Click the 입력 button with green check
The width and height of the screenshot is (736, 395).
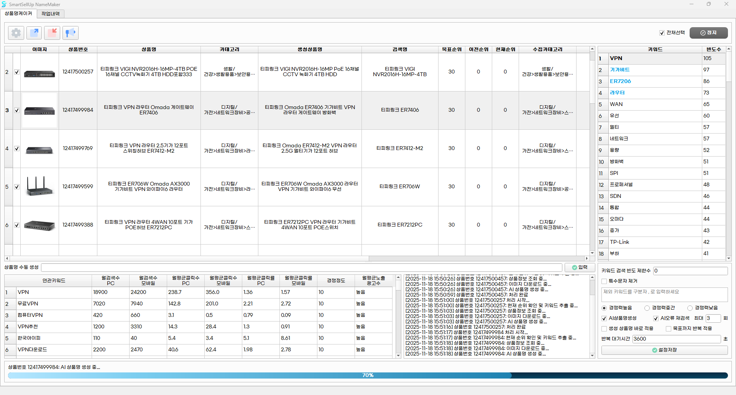point(579,267)
